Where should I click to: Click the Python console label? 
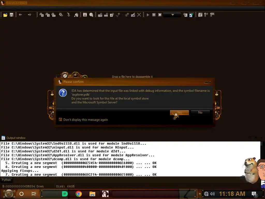click(6, 180)
